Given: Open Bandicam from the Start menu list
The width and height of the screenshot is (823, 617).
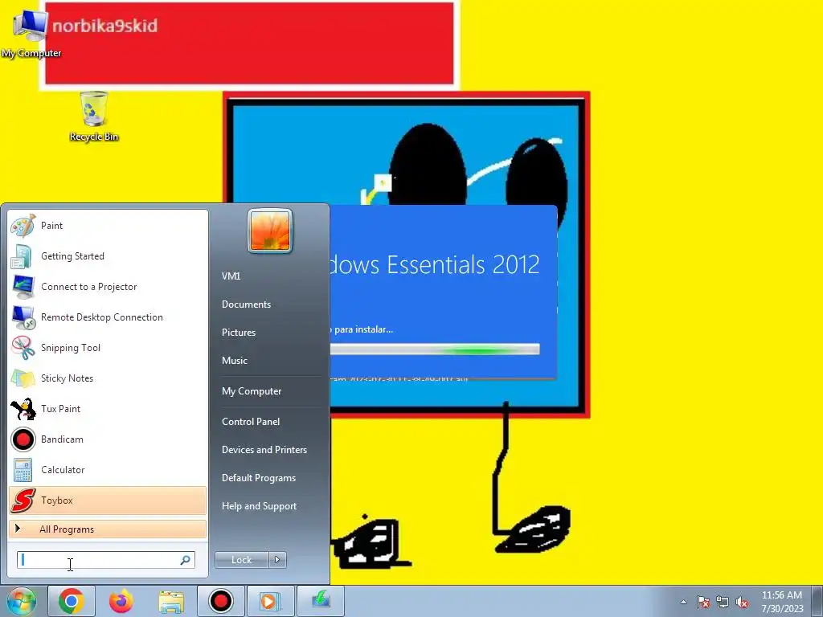Looking at the screenshot, I should [x=108, y=439].
